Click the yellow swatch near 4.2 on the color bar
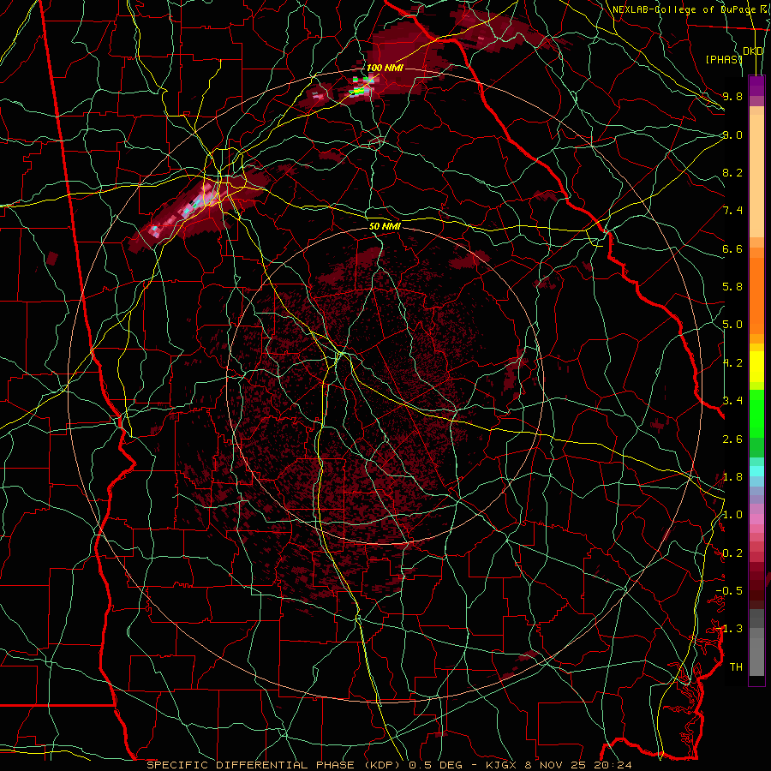This screenshot has height=771, width=771. (x=756, y=367)
